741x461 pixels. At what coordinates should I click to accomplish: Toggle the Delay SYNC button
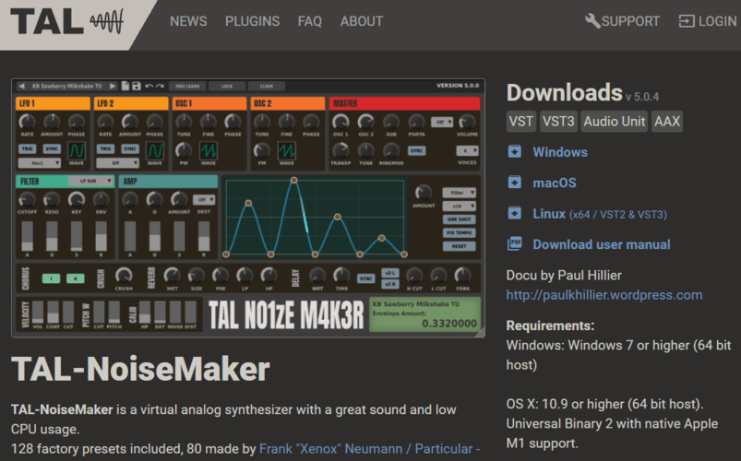[365, 278]
